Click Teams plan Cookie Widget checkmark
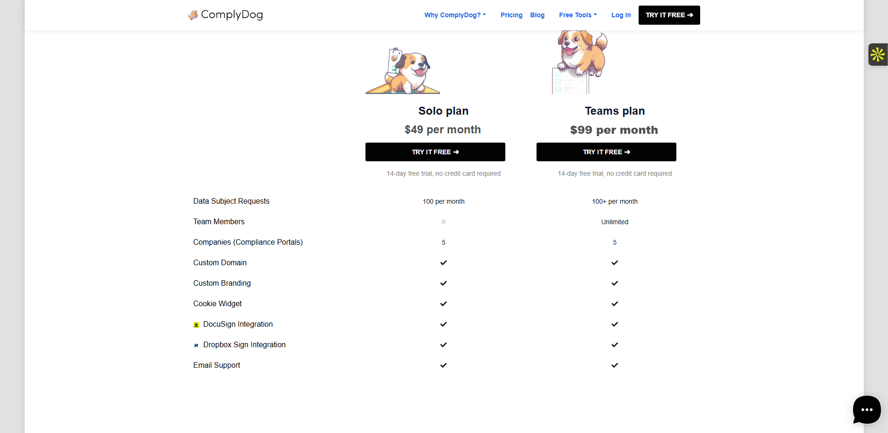Image resolution: width=888 pixels, height=433 pixels. 615,304
